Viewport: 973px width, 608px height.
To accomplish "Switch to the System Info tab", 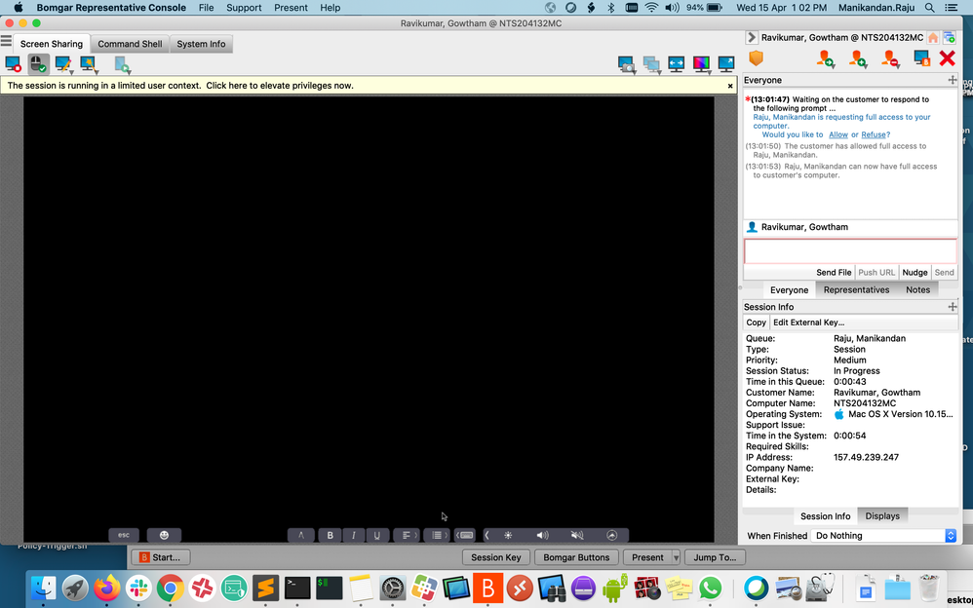I will [201, 44].
